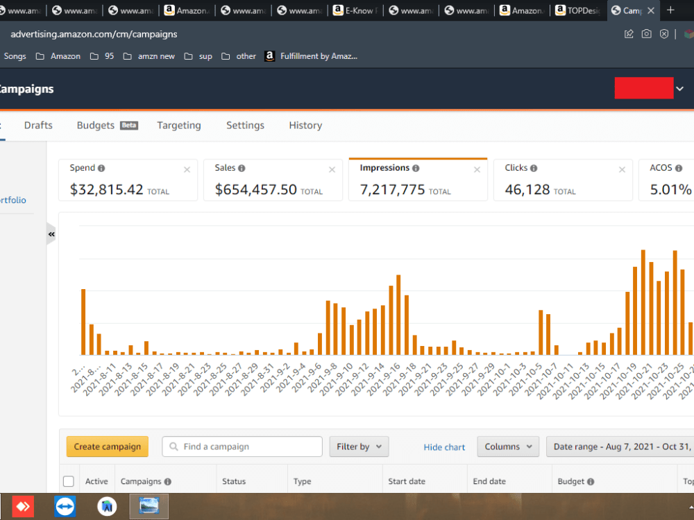Viewport: 694px width, 520px height.
Task: Open the 95 bookmark folder
Action: pyautogui.click(x=102, y=56)
